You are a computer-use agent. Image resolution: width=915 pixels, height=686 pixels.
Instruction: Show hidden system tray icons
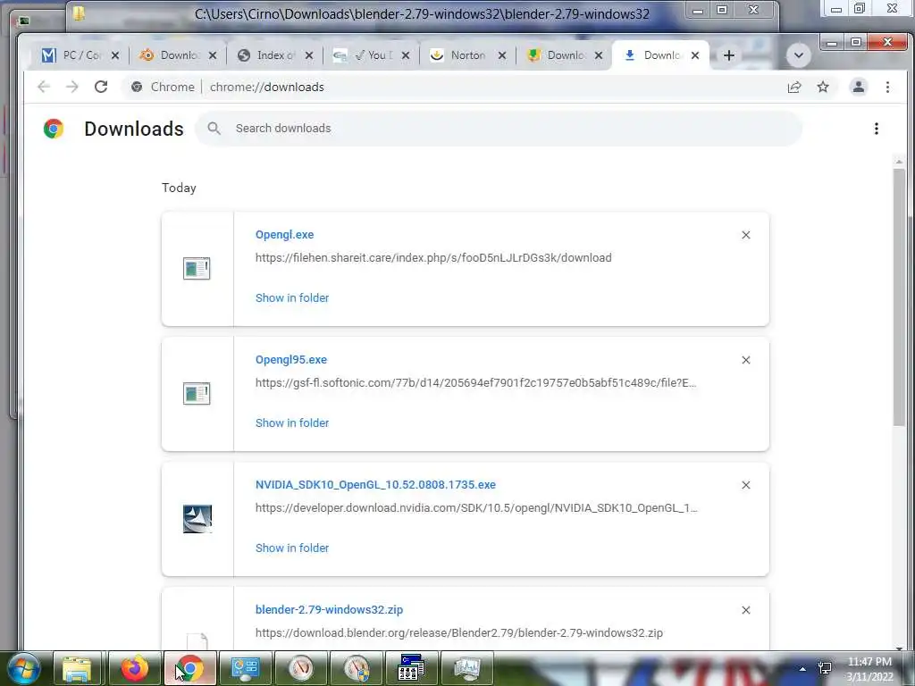[x=802, y=669]
